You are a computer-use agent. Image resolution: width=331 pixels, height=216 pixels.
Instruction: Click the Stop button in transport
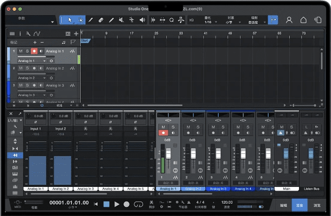[107, 204]
